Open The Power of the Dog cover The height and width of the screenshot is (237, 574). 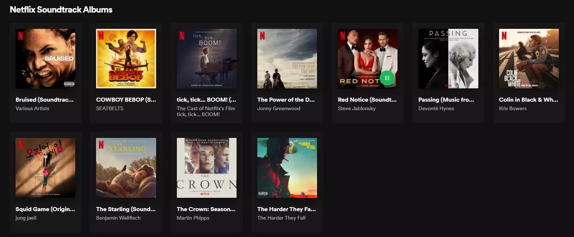(x=287, y=58)
